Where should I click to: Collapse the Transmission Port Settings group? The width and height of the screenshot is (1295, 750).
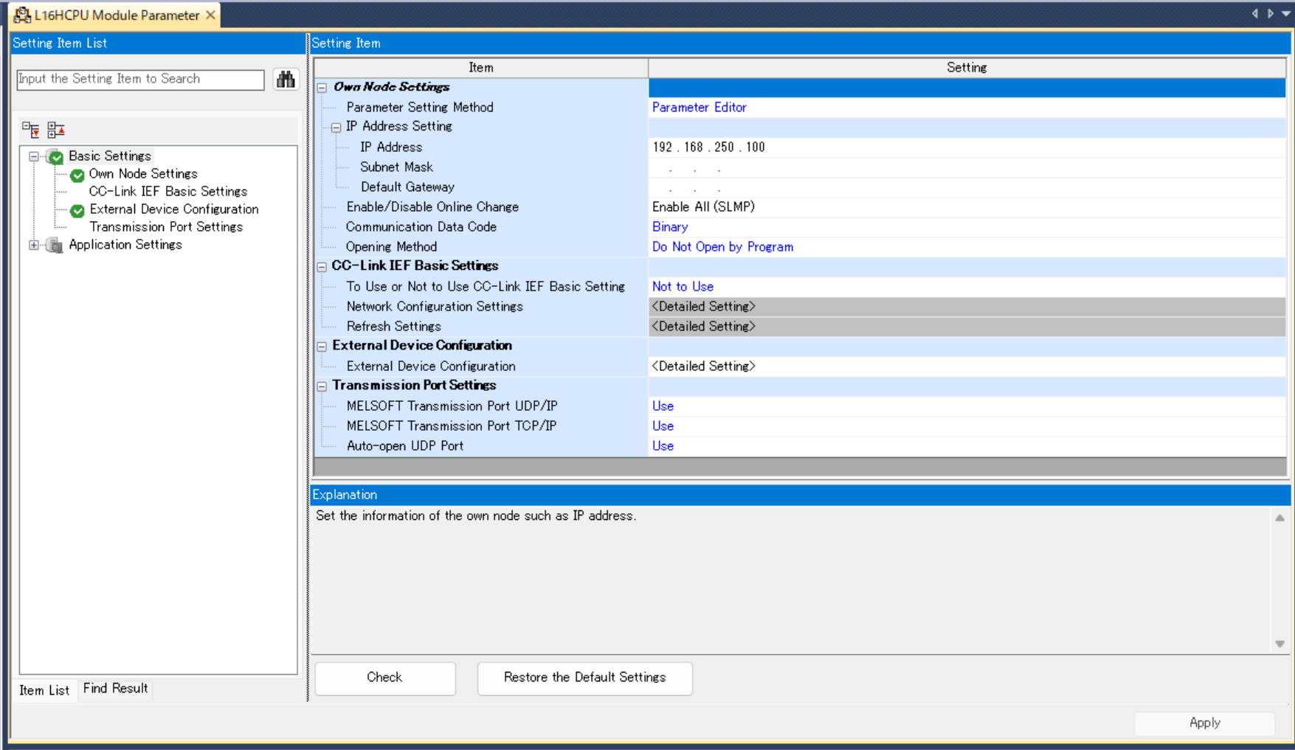point(322,386)
